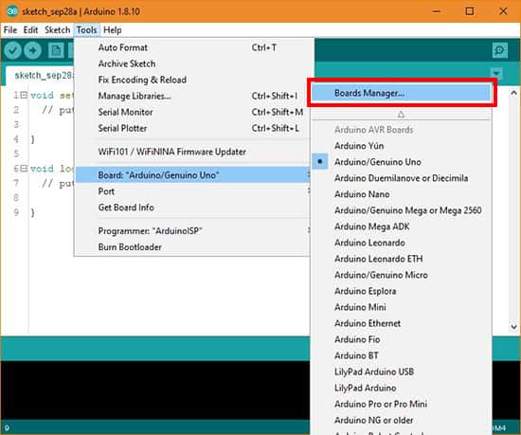Viewport: 521px width, 435px height.
Task: Maximize the Arduino window
Action: pos(470,11)
